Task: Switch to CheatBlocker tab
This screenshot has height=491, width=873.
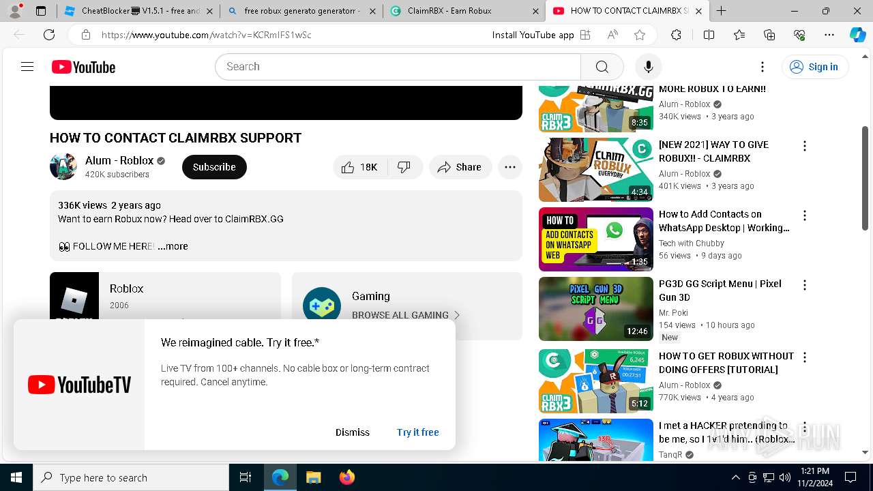Action: [138, 11]
